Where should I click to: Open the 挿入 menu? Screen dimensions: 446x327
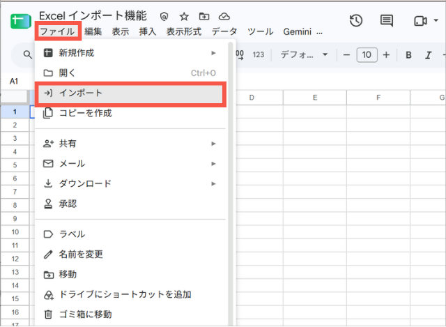148,31
